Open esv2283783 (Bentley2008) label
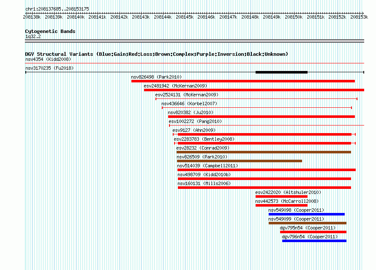 pos(204,139)
